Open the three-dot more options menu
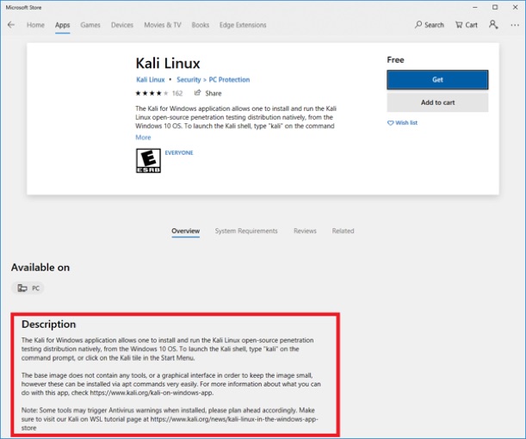Screen dimensions: 526x439 coord(513,25)
